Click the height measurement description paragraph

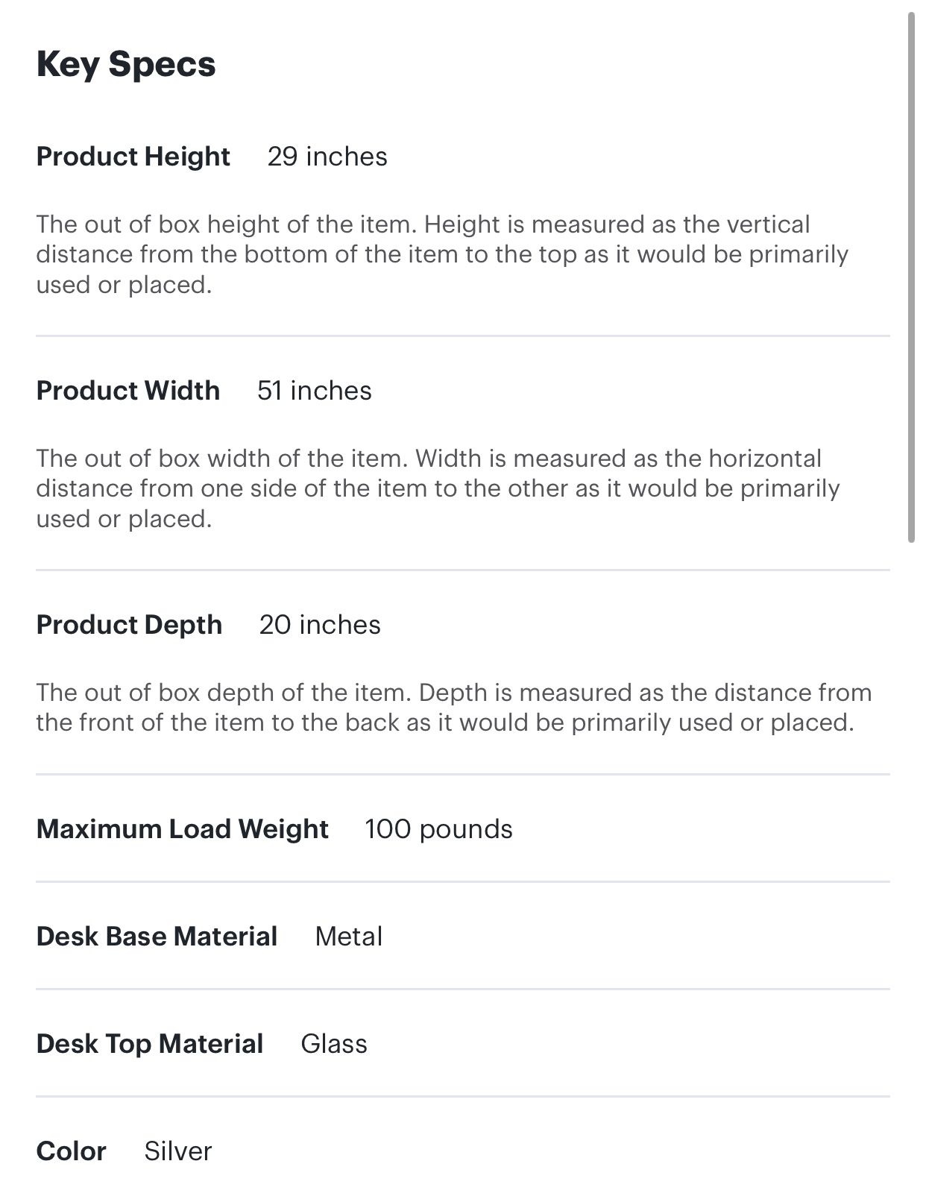442,254
